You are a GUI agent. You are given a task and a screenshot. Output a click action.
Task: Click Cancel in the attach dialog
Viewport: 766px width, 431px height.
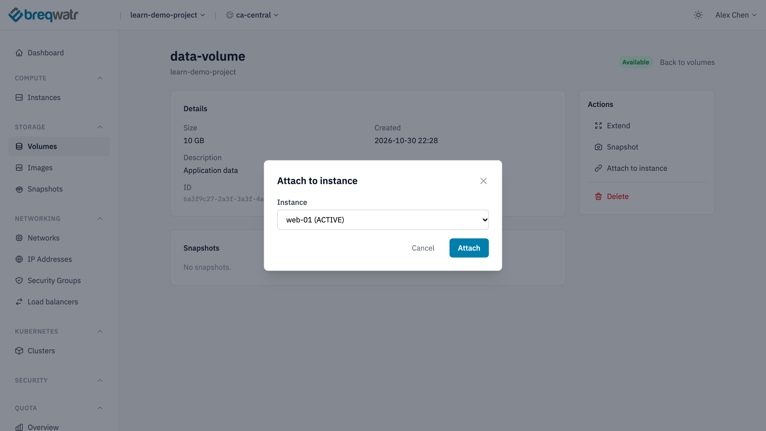[x=423, y=248]
